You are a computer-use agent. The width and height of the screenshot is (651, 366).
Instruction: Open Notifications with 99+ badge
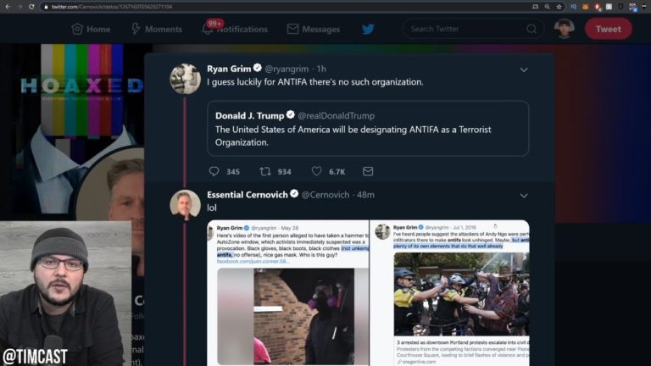(235, 29)
